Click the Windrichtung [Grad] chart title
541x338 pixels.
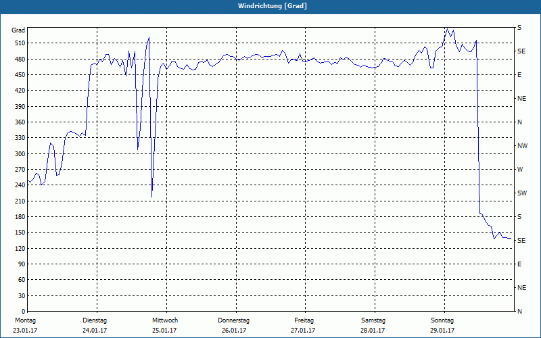(273, 6)
